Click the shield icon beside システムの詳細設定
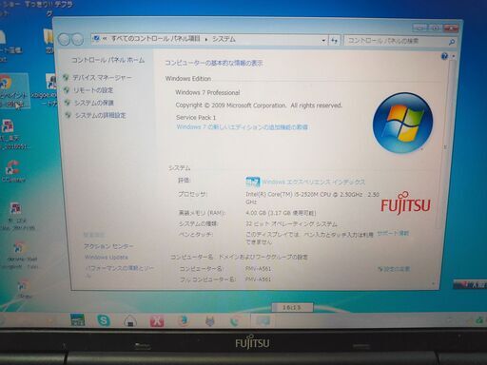 [x=68, y=115]
